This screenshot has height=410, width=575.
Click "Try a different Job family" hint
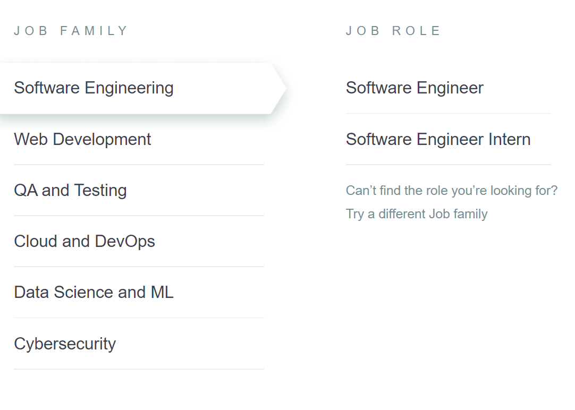tap(417, 214)
